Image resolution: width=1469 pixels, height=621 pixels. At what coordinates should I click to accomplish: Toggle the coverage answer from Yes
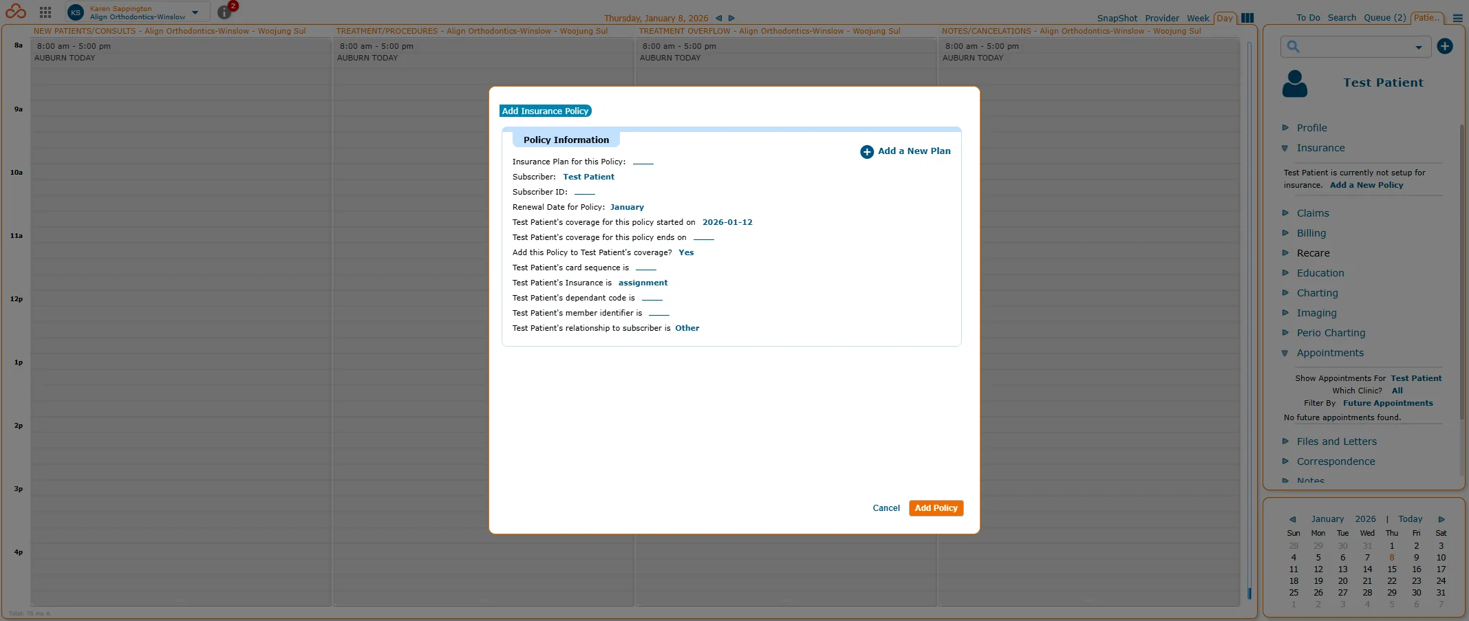685,252
